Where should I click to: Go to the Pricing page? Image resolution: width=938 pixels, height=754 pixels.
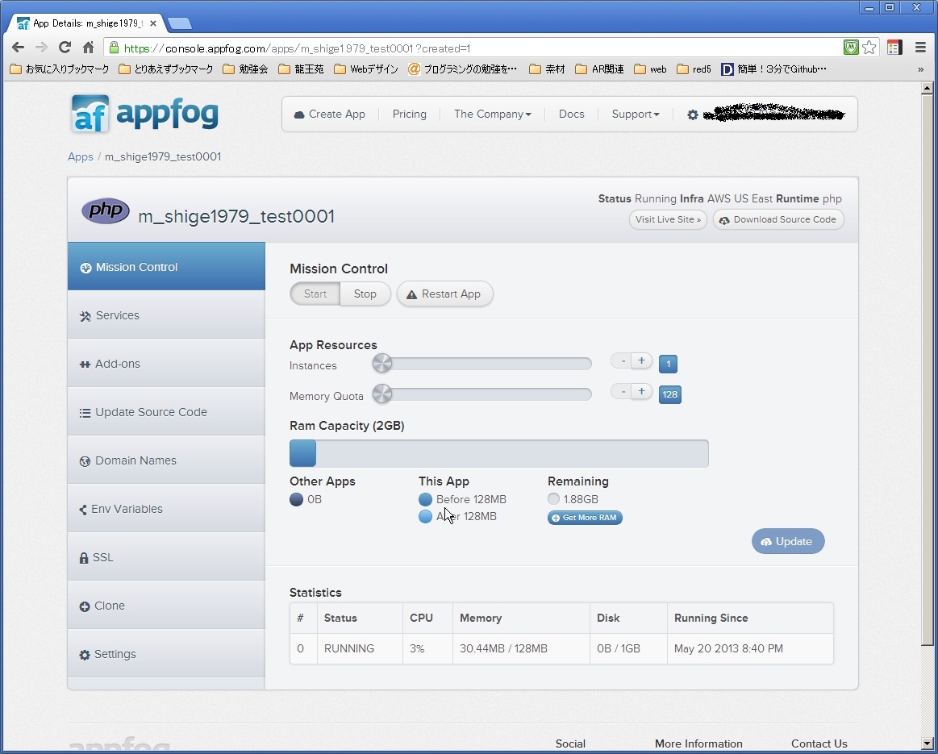coord(409,115)
